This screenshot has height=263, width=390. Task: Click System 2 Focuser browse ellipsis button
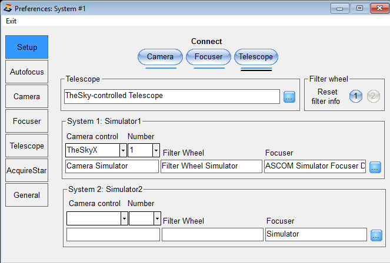[376, 235]
